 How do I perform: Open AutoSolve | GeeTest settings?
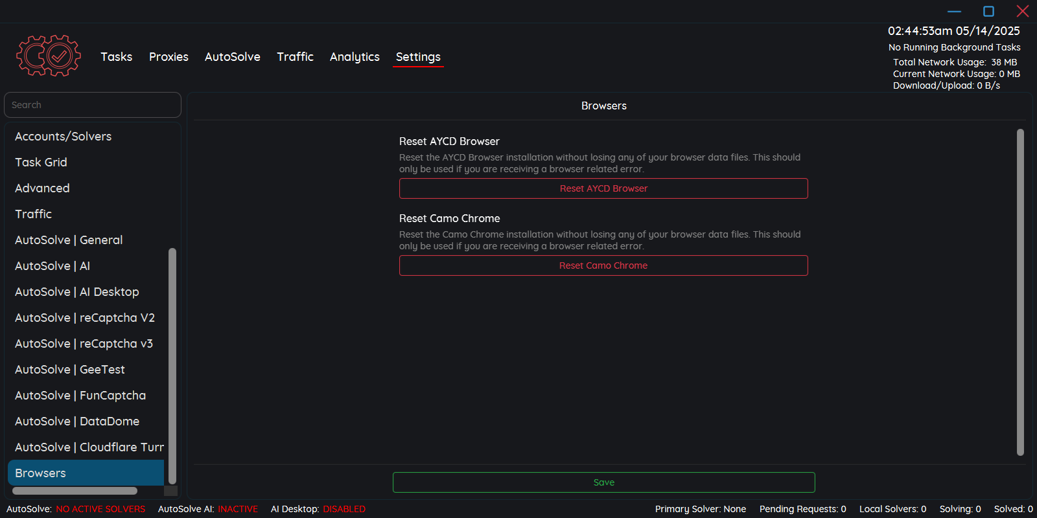[x=86, y=370]
